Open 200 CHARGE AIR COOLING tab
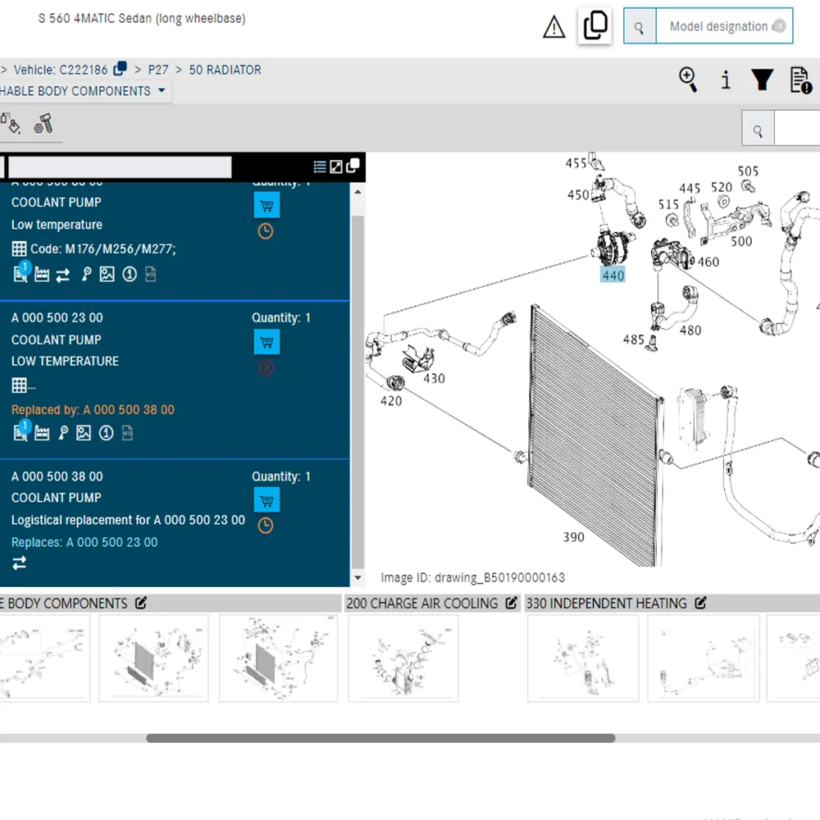Image resolution: width=820 pixels, height=820 pixels. [422, 603]
